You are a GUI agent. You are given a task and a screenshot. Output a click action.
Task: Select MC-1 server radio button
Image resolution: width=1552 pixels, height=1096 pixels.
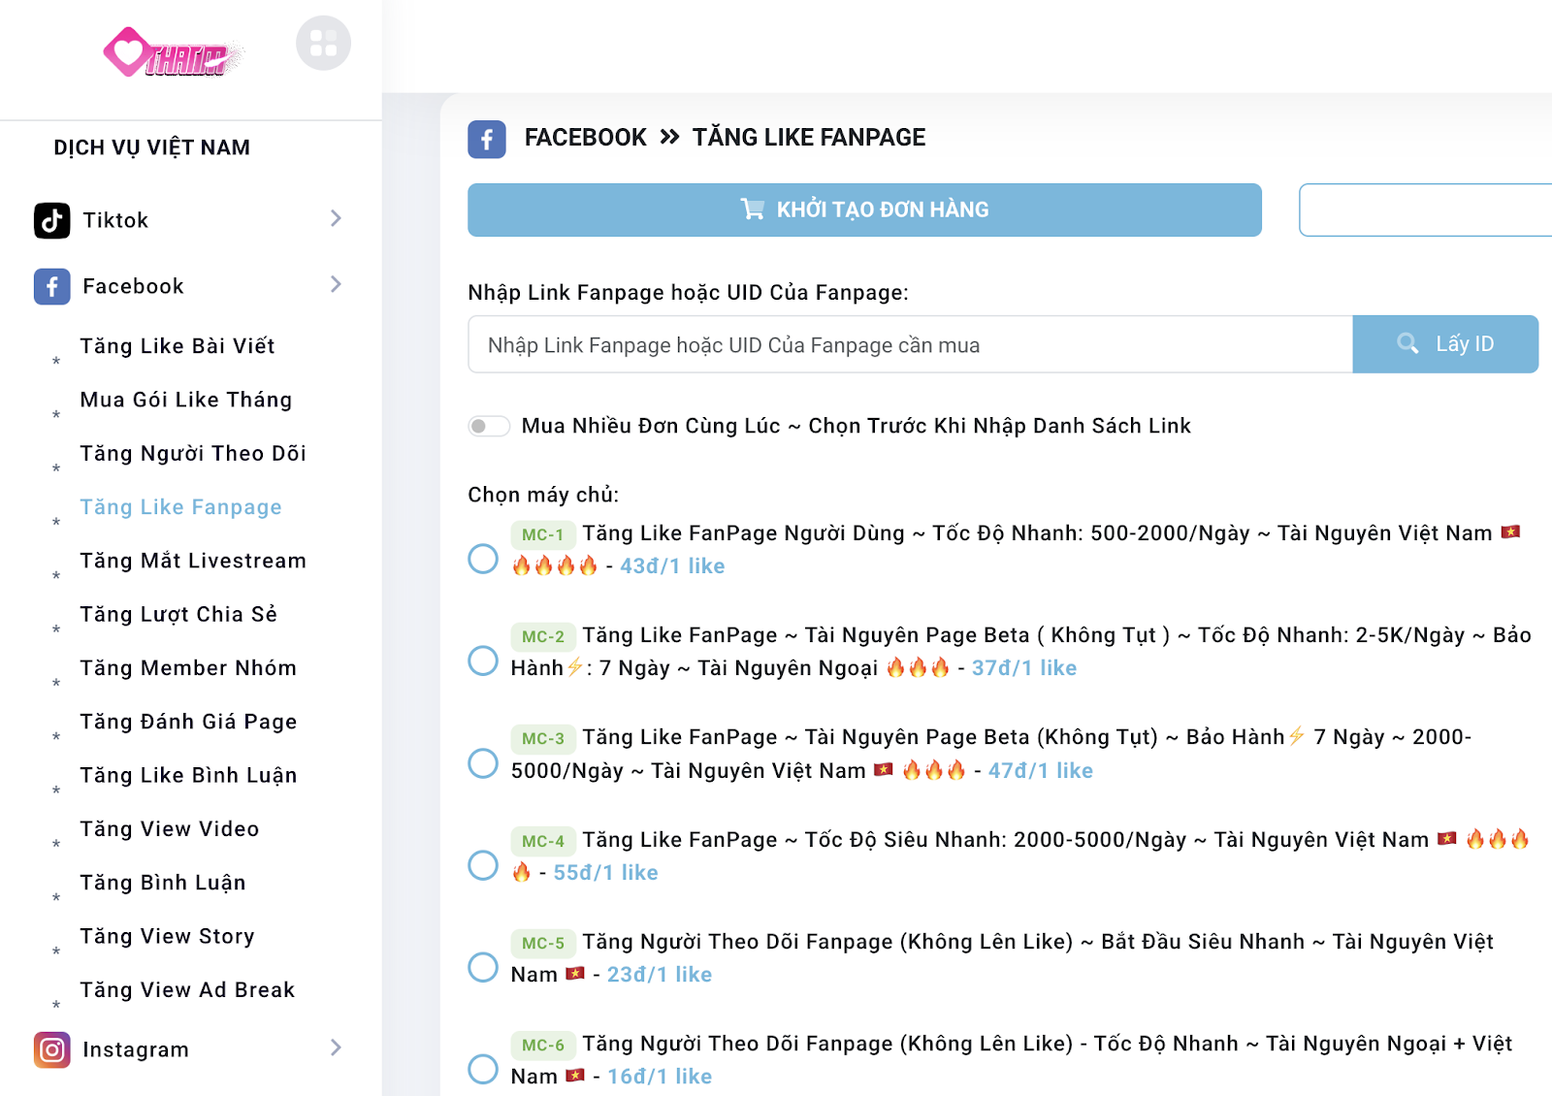483,559
